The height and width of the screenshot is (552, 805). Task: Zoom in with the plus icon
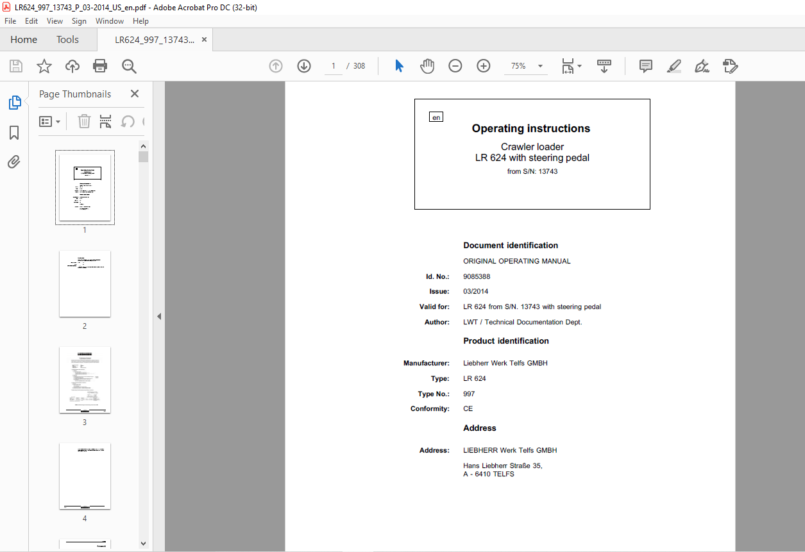point(484,66)
